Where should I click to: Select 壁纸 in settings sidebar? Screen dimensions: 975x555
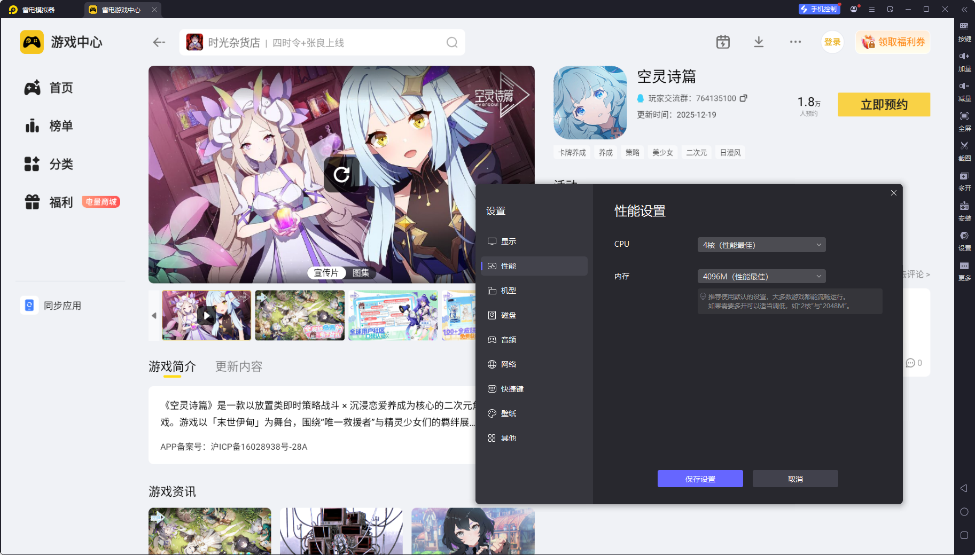(x=534, y=413)
